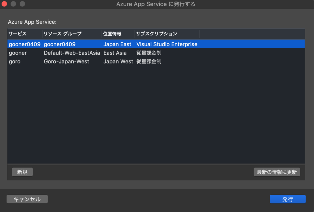Close the dialog with red window button

[4, 4]
